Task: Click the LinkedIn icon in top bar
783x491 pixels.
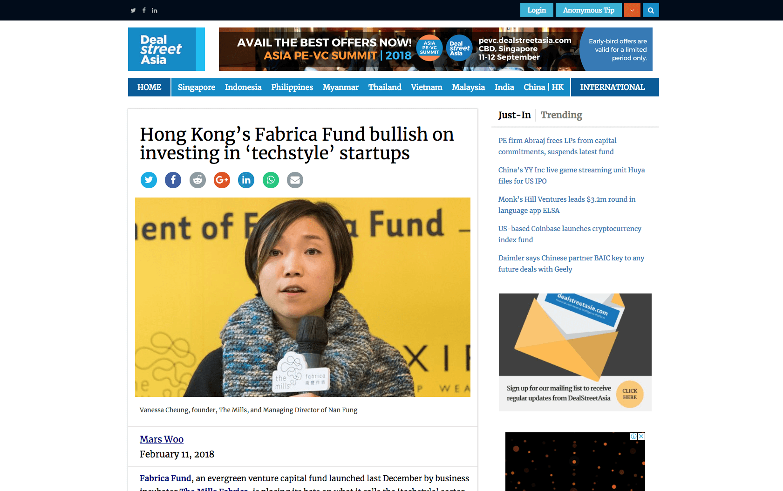Action: (155, 10)
